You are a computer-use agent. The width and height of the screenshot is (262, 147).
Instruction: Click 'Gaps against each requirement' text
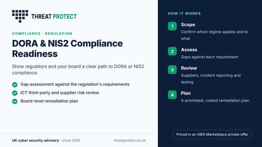tap(210, 57)
